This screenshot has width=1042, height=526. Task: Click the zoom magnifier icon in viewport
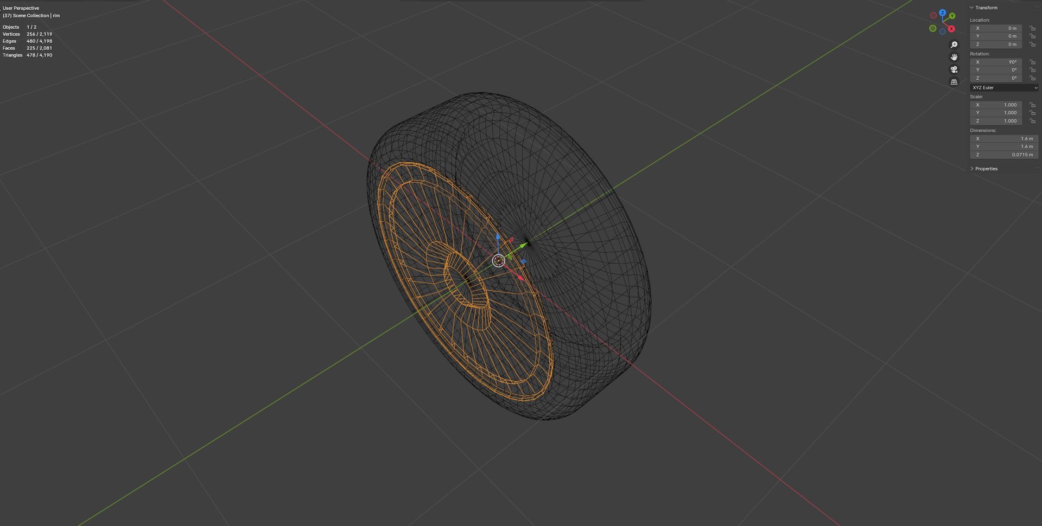954,44
